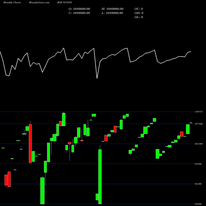Image resolution: width=206 pixels, height=206 pixels.
Task: Click the 'BSE 951695' symbol label
Action: 65,2
